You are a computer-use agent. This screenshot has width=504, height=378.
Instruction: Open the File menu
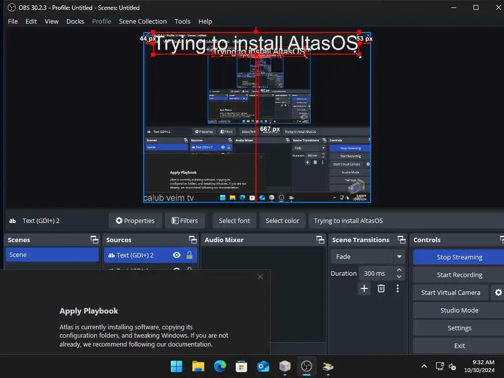click(13, 21)
